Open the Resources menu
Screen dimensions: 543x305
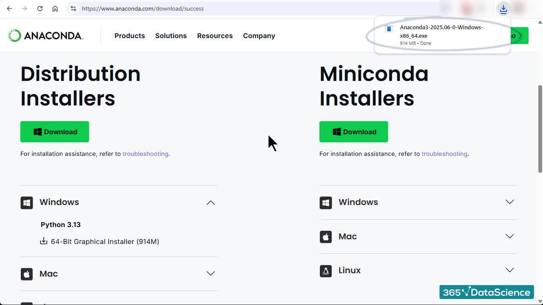215,36
